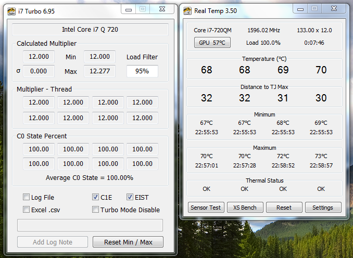Viewport: 353px width, 258px height.
Task: Click the Load 100.0% reading
Action: tap(263, 43)
